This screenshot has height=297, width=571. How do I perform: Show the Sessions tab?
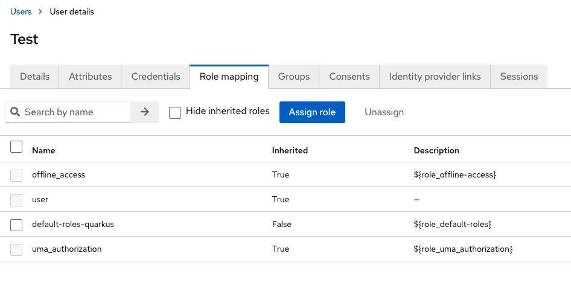click(x=519, y=77)
